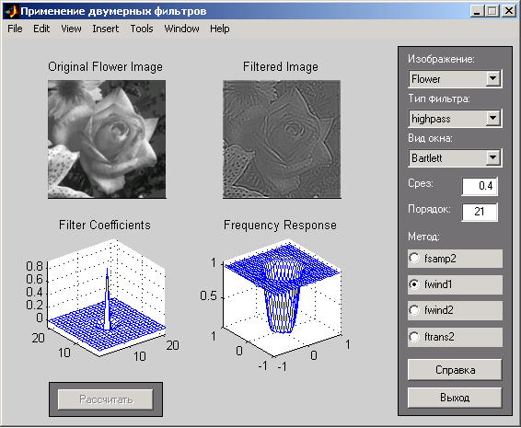
Task: Select the fwind2 method radio button
Action: tap(414, 310)
